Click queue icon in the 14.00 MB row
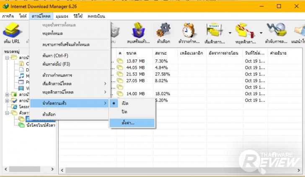Viewport: 305px width, 177px height. [x=120, y=94]
